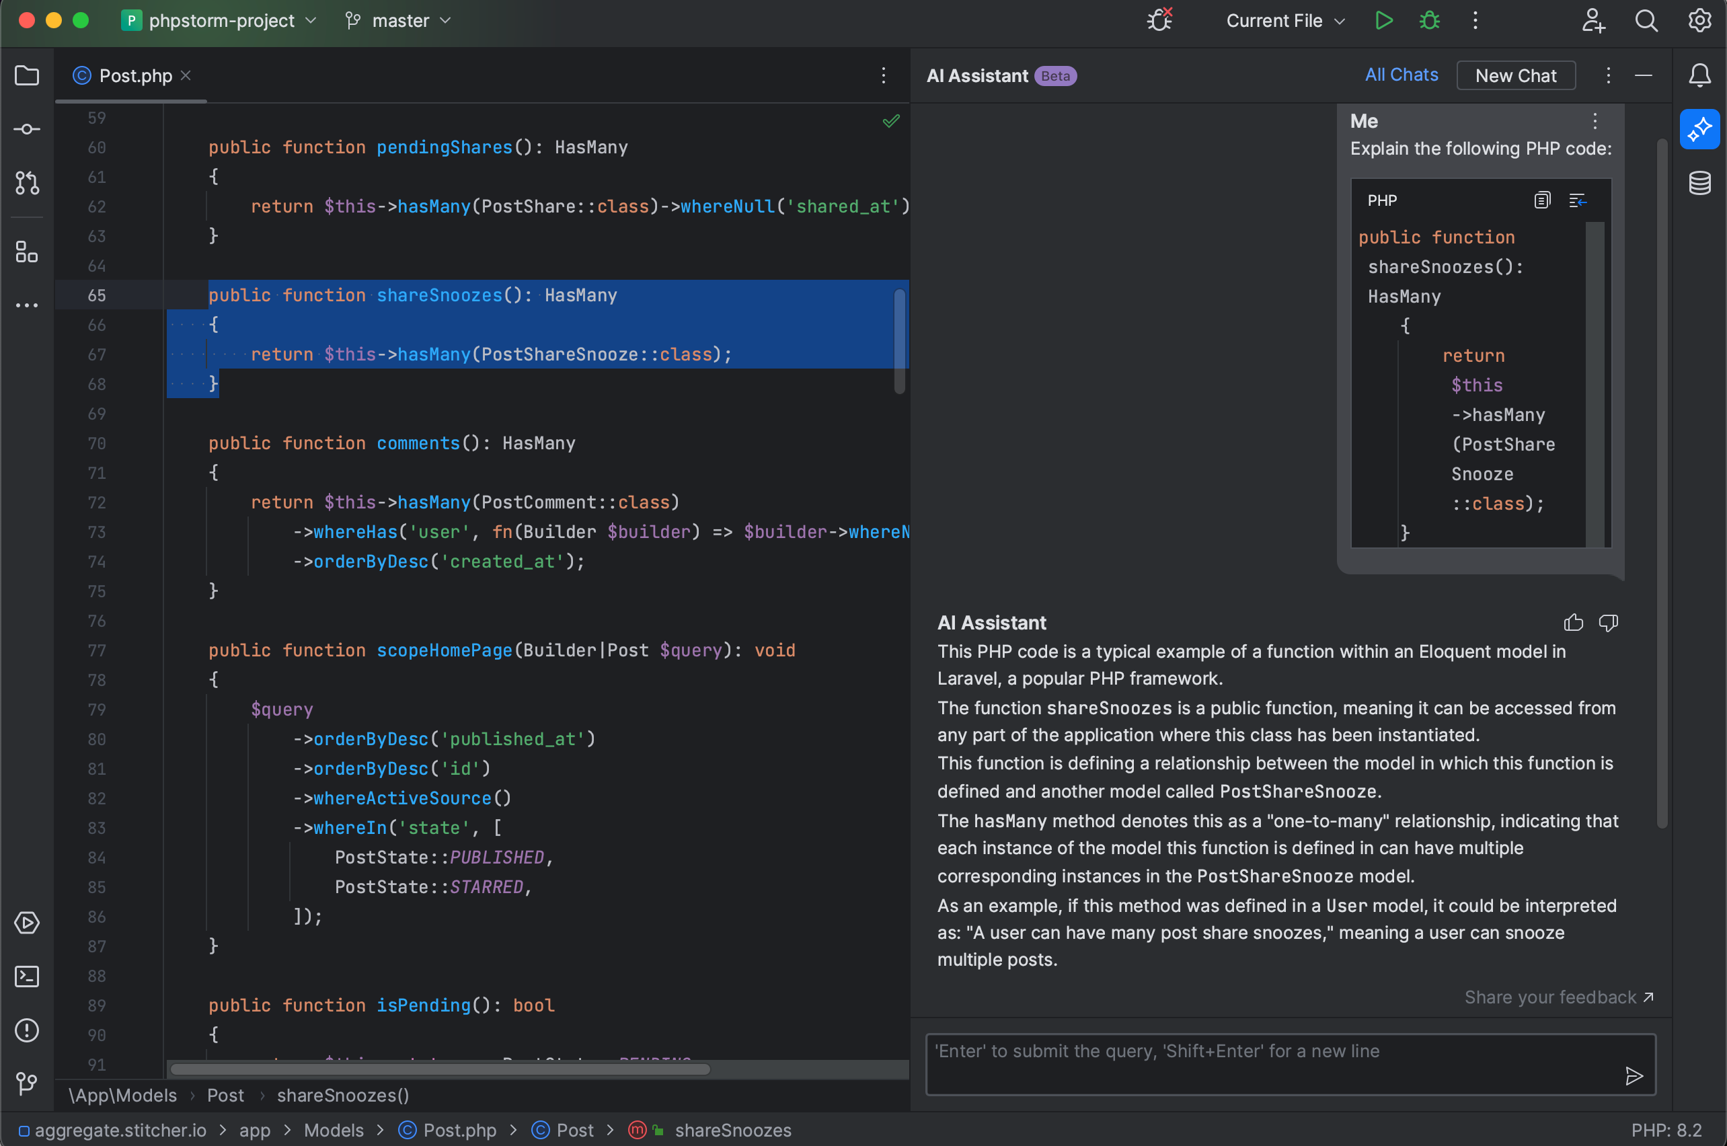The height and width of the screenshot is (1146, 1727).
Task: Open the notifications bell
Action: point(1699,75)
